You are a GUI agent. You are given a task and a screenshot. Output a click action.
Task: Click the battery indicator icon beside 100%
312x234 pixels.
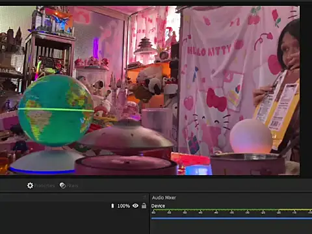tap(112, 205)
